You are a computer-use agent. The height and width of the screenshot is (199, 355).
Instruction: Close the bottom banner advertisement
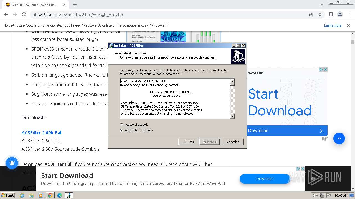pyautogui.click(x=303, y=169)
